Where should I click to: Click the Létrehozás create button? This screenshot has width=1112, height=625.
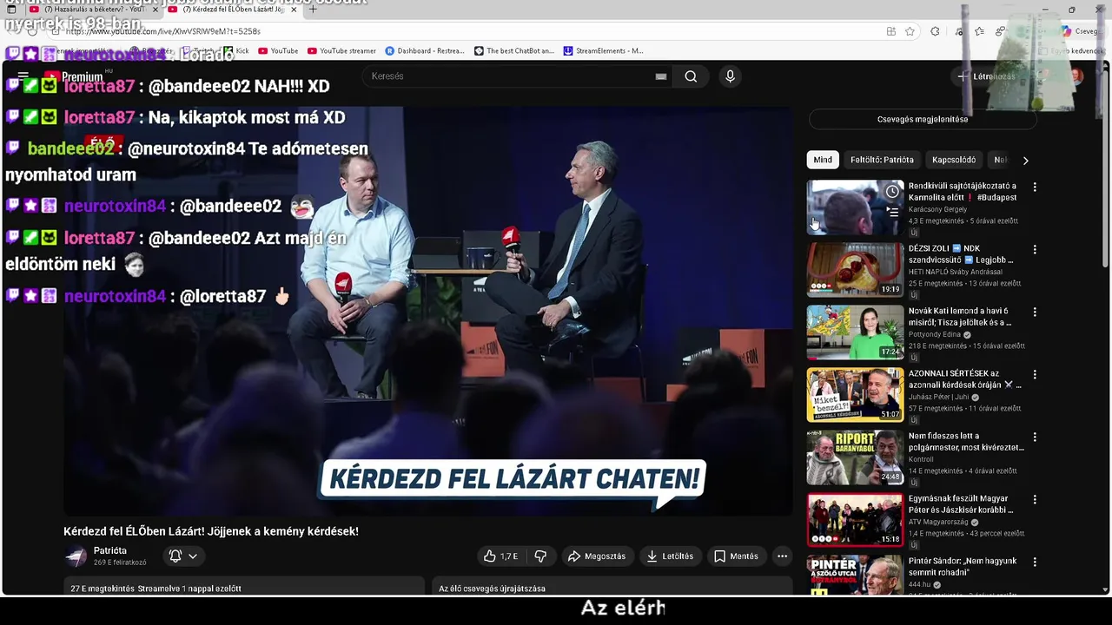tap(986, 76)
